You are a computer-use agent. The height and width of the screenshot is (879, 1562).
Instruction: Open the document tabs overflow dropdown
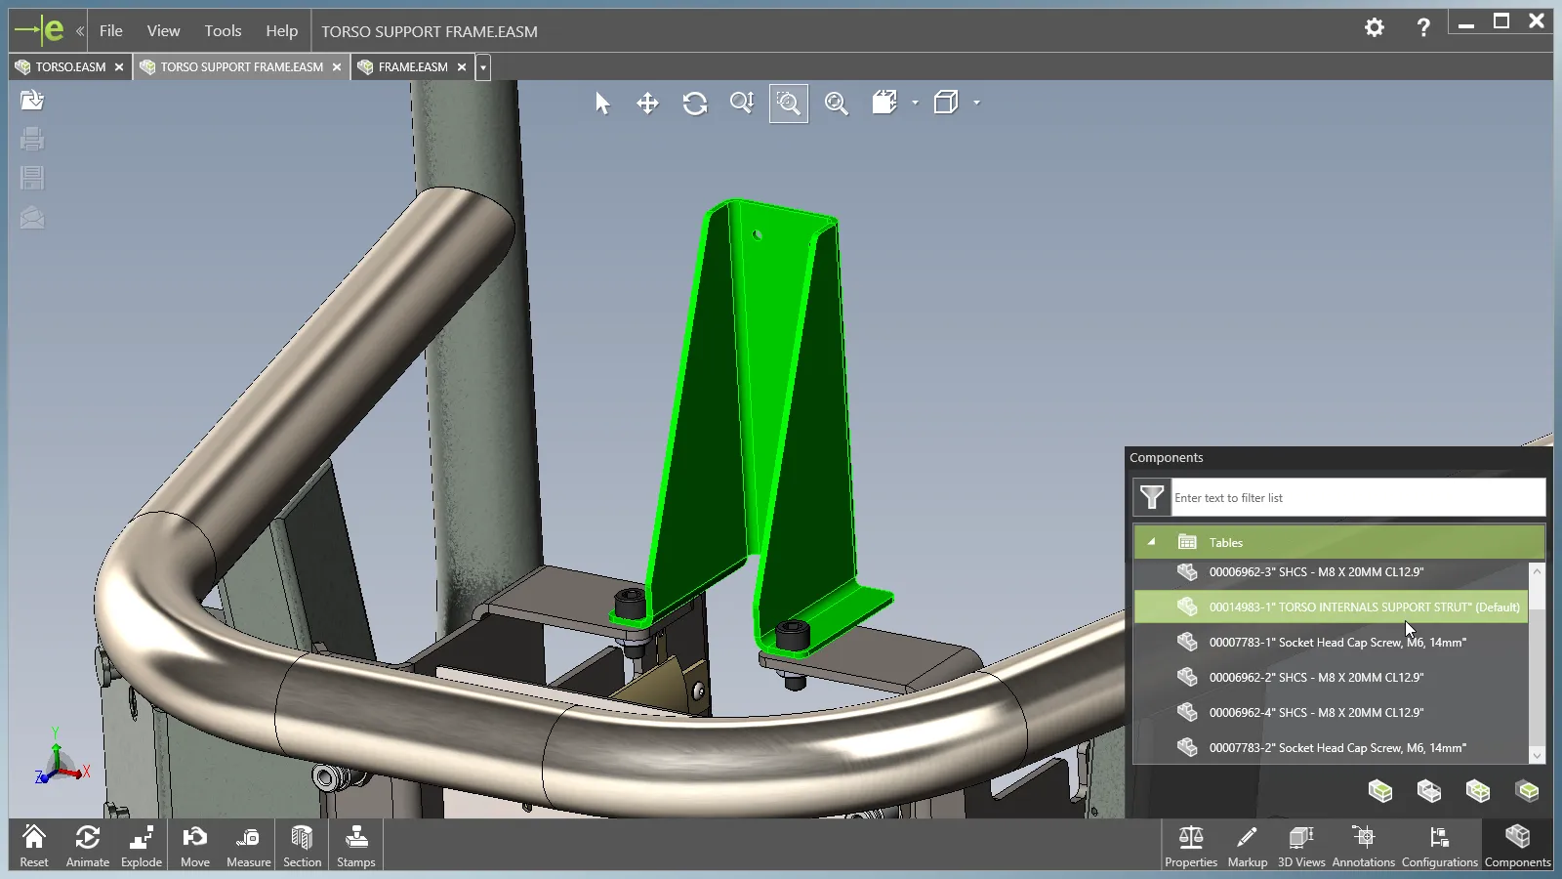click(x=483, y=67)
